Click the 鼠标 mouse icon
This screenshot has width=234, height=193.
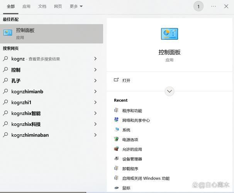click(116, 188)
